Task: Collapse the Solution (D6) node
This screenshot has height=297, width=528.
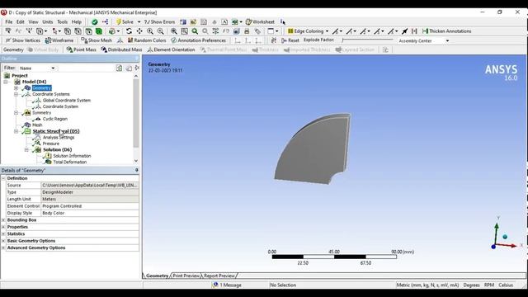Action: pos(26,149)
